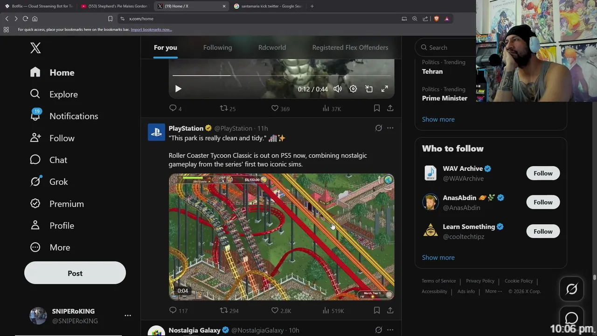Reply to top post with 4 replies
Image resolution: width=597 pixels, height=336 pixels.
click(175, 108)
